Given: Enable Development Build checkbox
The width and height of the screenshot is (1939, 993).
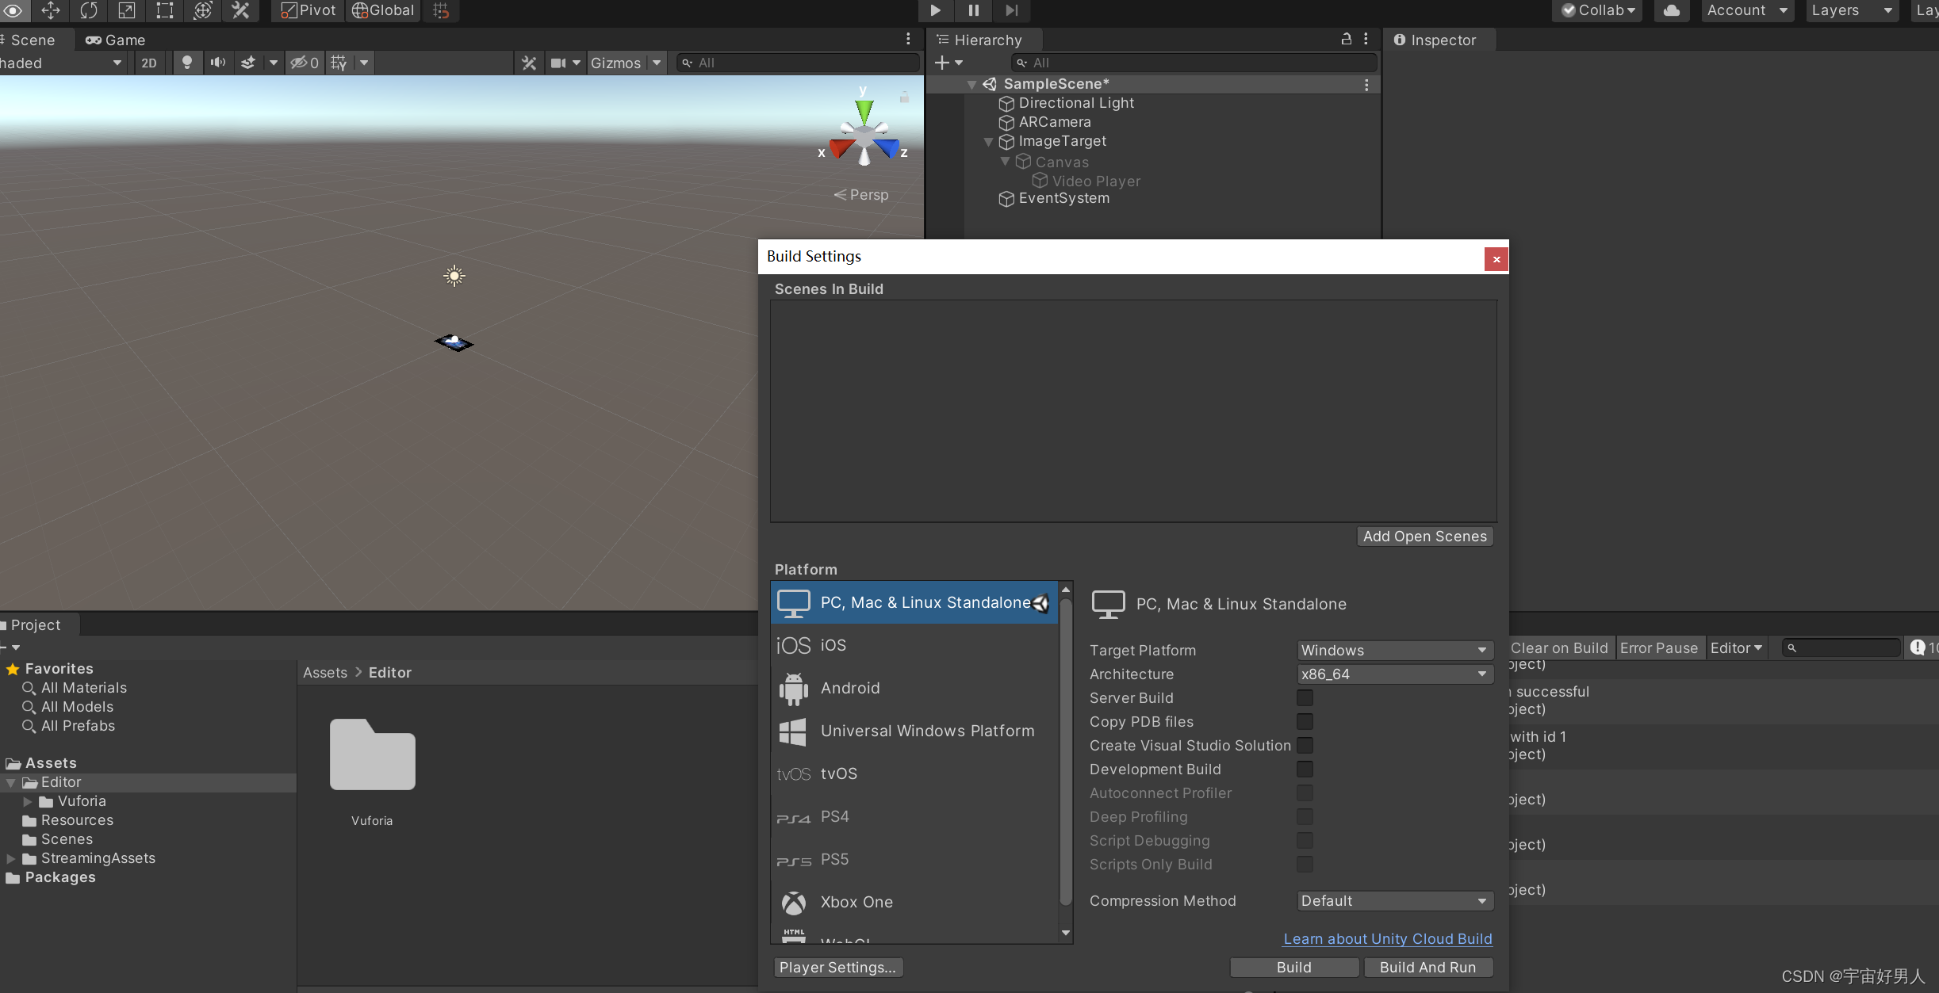Looking at the screenshot, I should click(x=1305, y=769).
